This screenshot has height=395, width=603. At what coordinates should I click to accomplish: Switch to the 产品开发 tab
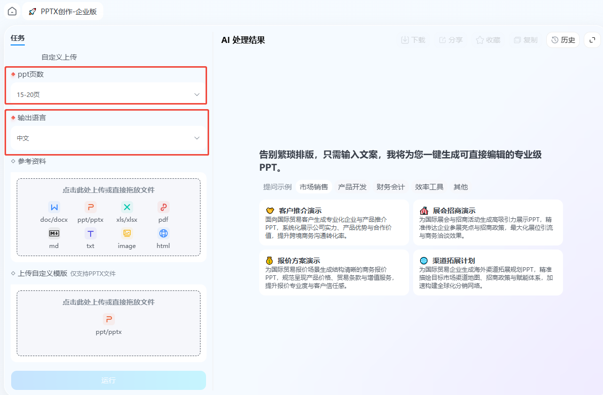click(352, 187)
